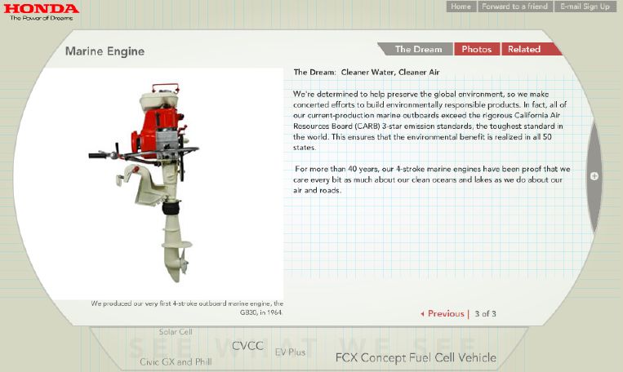Click the Marine Engine heading
The width and height of the screenshot is (623, 372).
(x=105, y=51)
